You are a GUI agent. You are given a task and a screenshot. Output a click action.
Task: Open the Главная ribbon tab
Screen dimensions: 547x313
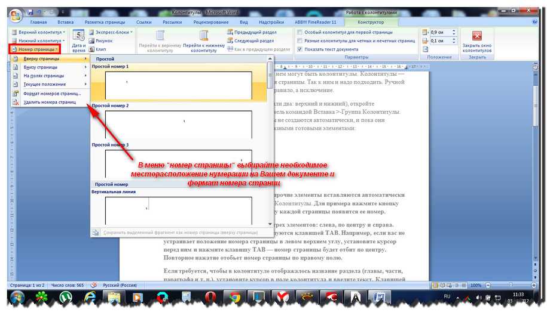(x=38, y=22)
